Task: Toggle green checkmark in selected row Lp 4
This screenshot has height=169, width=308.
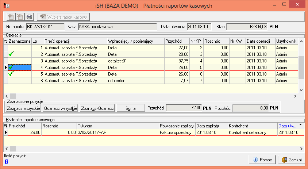Action: pyautogui.click(x=11, y=68)
